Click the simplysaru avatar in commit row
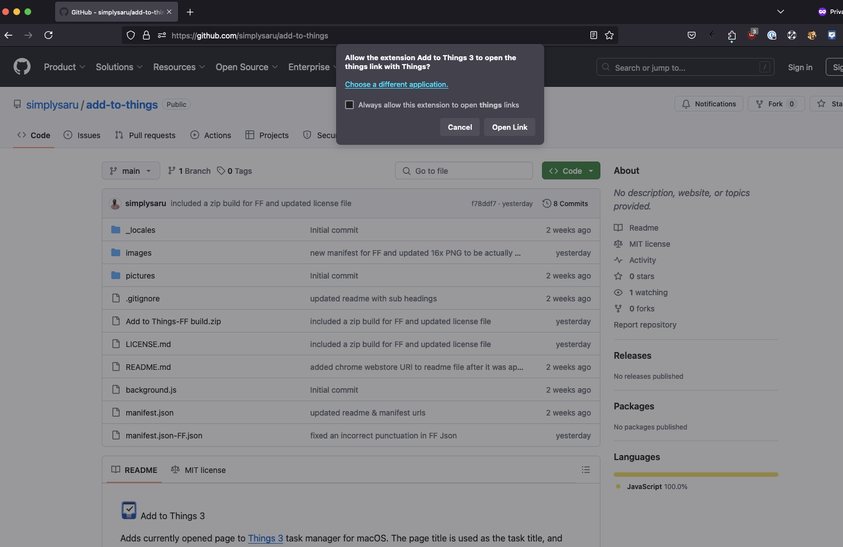The height and width of the screenshot is (547, 843). coord(115,203)
